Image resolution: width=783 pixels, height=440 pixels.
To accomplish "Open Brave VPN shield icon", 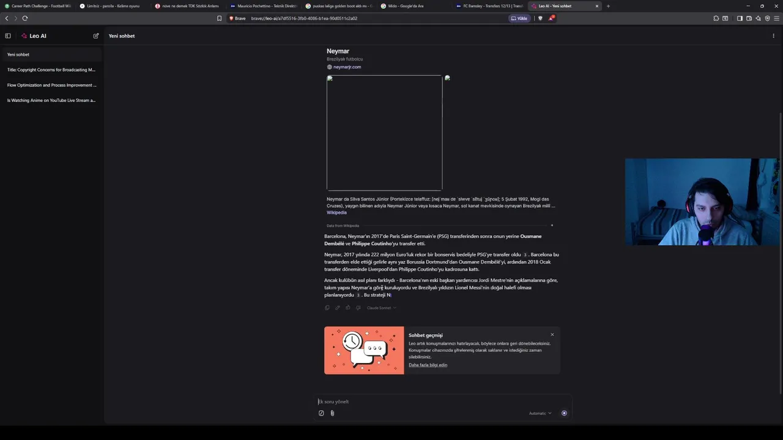I will pyautogui.click(x=767, y=18).
